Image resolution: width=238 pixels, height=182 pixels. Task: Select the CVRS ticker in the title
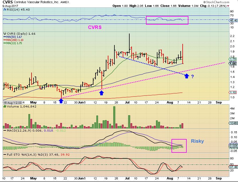click(x=8, y=2)
